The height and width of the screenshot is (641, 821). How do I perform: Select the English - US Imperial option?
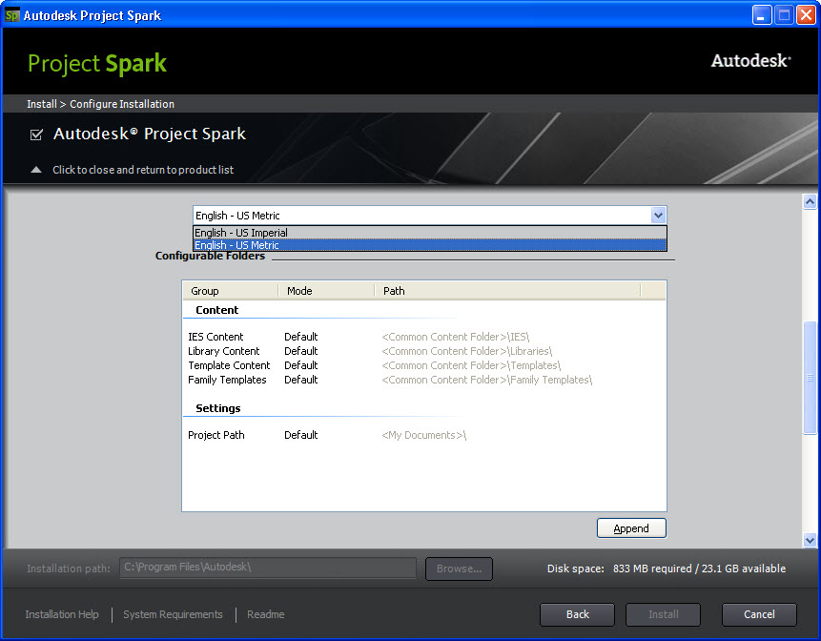pos(241,232)
